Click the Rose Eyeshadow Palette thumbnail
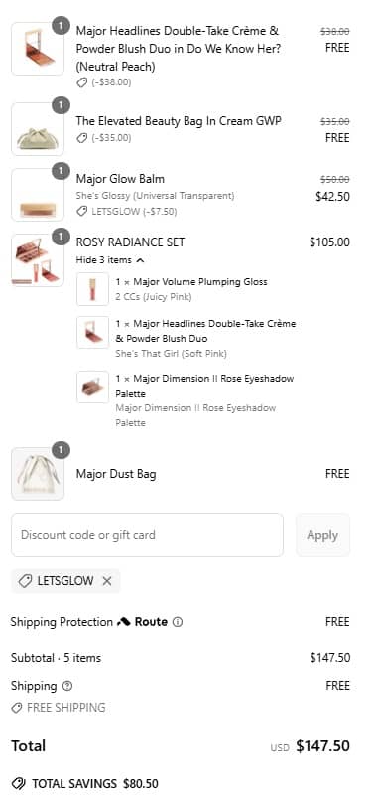The width and height of the screenshot is (373, 805). pyautogui.click(x=92, y=387)
